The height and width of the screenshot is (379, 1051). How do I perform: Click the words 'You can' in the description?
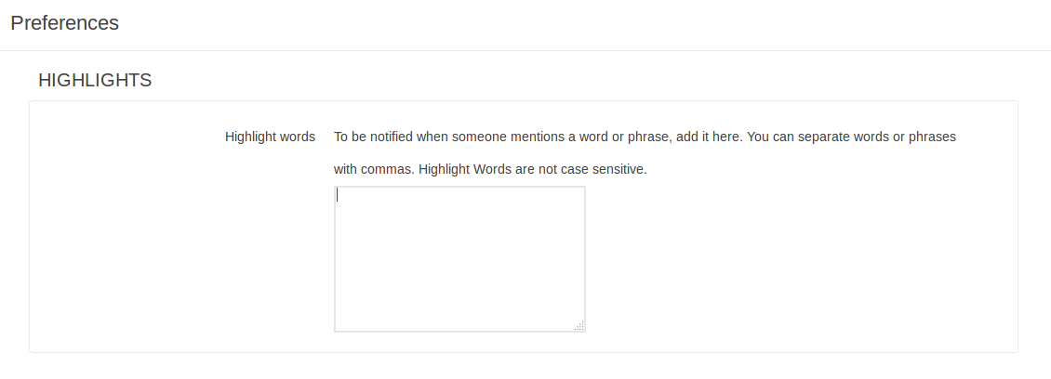pyautogui.click(x=771, y=137)
